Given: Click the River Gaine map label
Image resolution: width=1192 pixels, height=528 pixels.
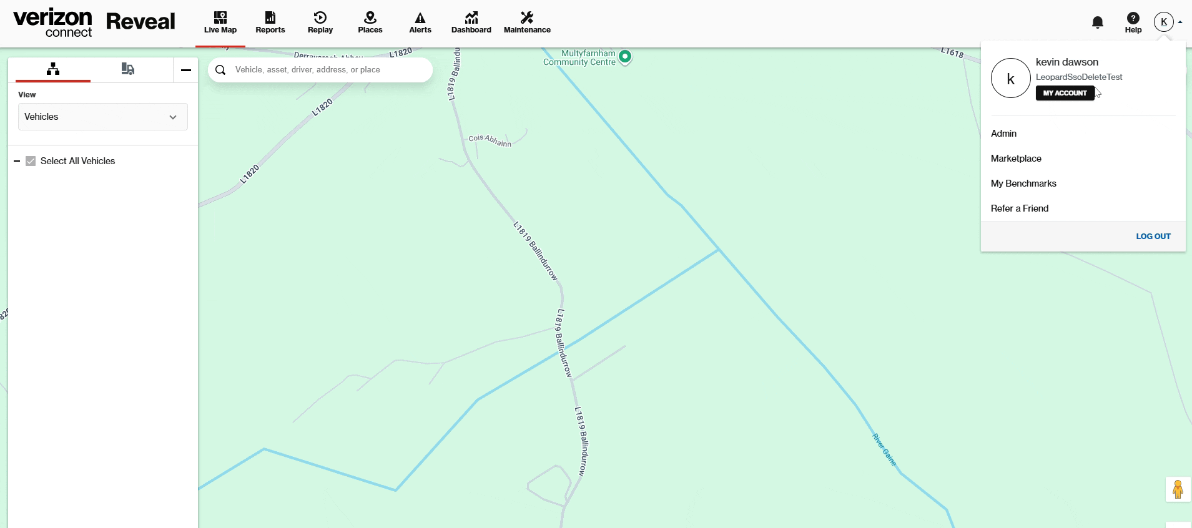Looking at the screenshot, I should click(884, 449).
